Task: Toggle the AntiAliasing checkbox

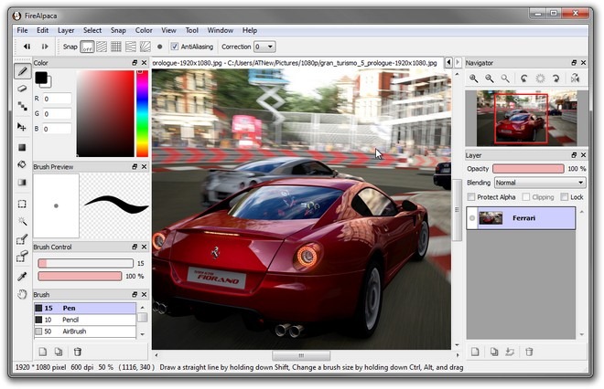Action: pos(175,47)
